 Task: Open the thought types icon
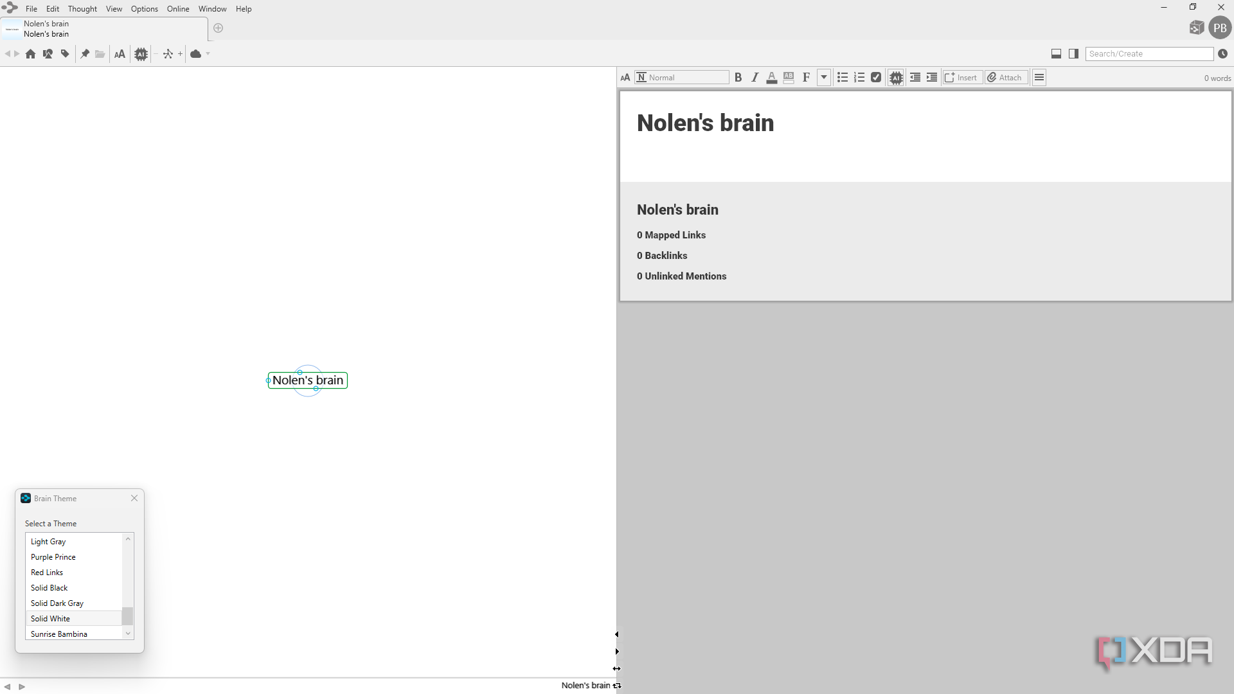point(48,54)
